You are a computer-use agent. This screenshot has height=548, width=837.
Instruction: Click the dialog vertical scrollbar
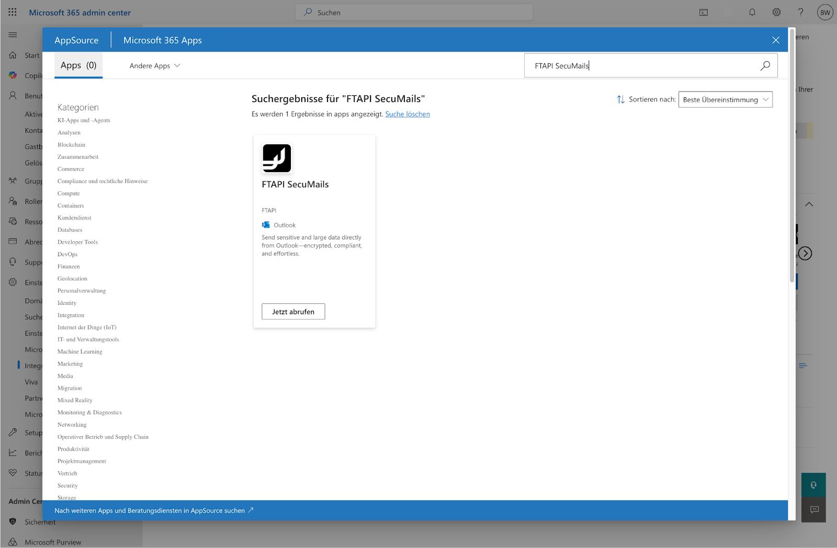point(791,157)
